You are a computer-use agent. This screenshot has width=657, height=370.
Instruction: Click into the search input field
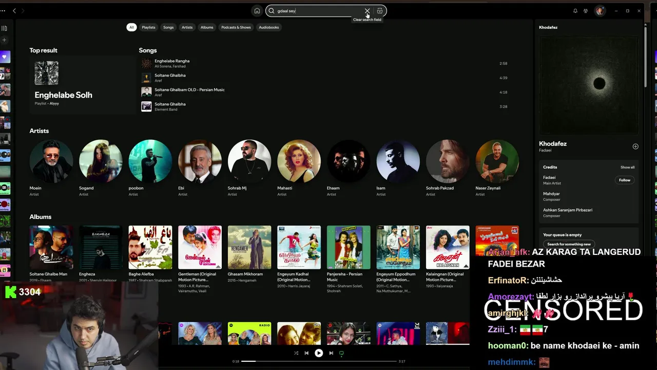[x=318, y=11]
